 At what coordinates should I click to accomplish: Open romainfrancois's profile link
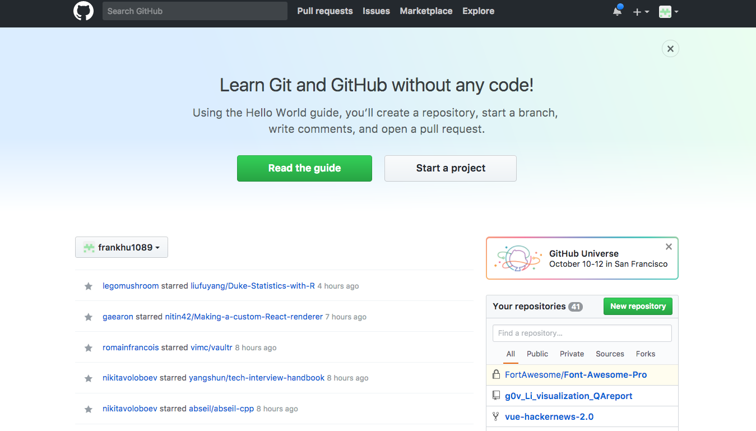[x=131, y=347]
